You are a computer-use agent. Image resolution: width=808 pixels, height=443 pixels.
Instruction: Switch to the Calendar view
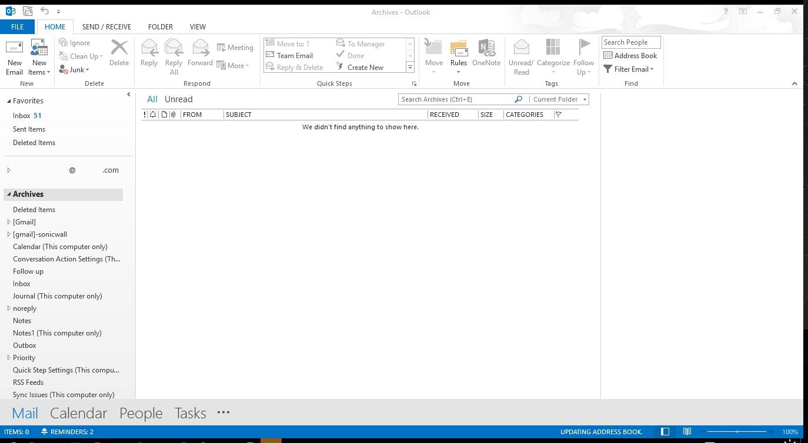click(78, 413)
